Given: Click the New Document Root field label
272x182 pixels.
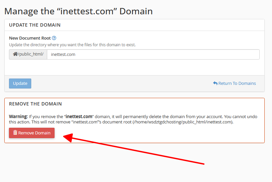Looking at the screenshot, I should [x=30, y=38].
